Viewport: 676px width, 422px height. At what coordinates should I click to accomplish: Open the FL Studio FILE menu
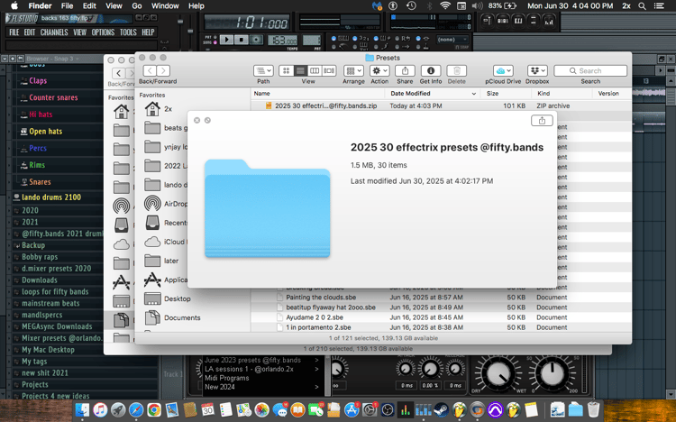[14, 32]
